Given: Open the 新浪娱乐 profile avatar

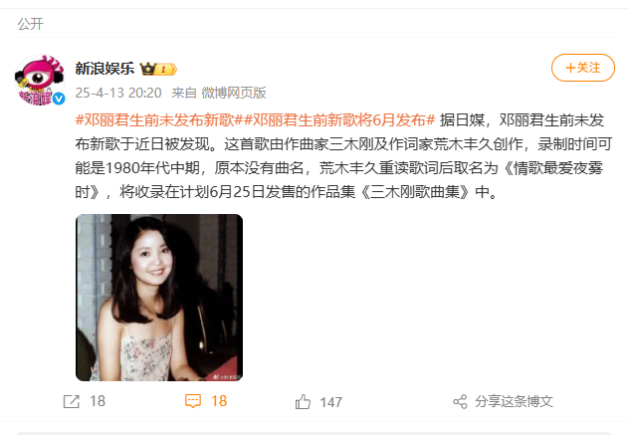Looking at the screenshot, I should tap(40, 80).
